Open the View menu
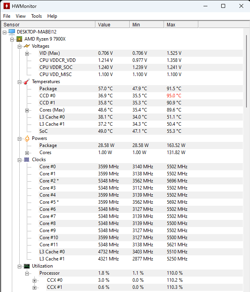250x292 pixels. (x=21, y=16)
